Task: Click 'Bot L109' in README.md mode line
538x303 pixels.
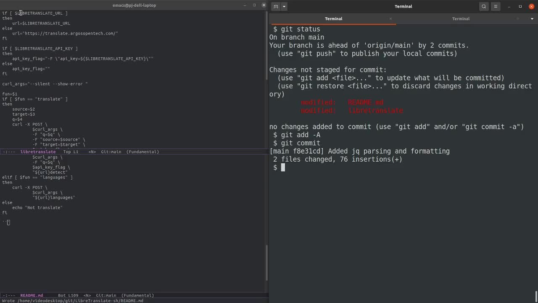Action: point(68,295)
